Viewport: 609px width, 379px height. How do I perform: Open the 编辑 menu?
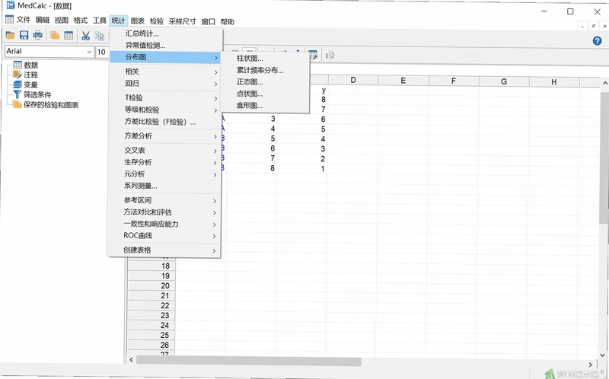pyautogui.click(x=43, y=21)
